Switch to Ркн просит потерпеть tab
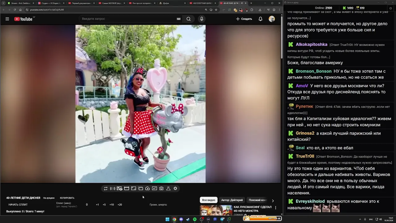 coord(141,3)
